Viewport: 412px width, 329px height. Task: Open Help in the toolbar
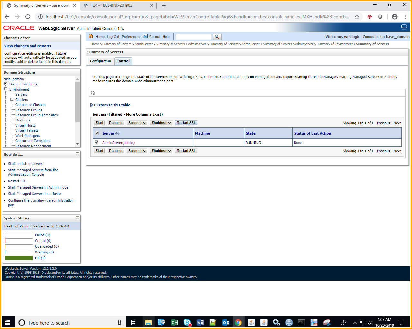pos(166,37)
